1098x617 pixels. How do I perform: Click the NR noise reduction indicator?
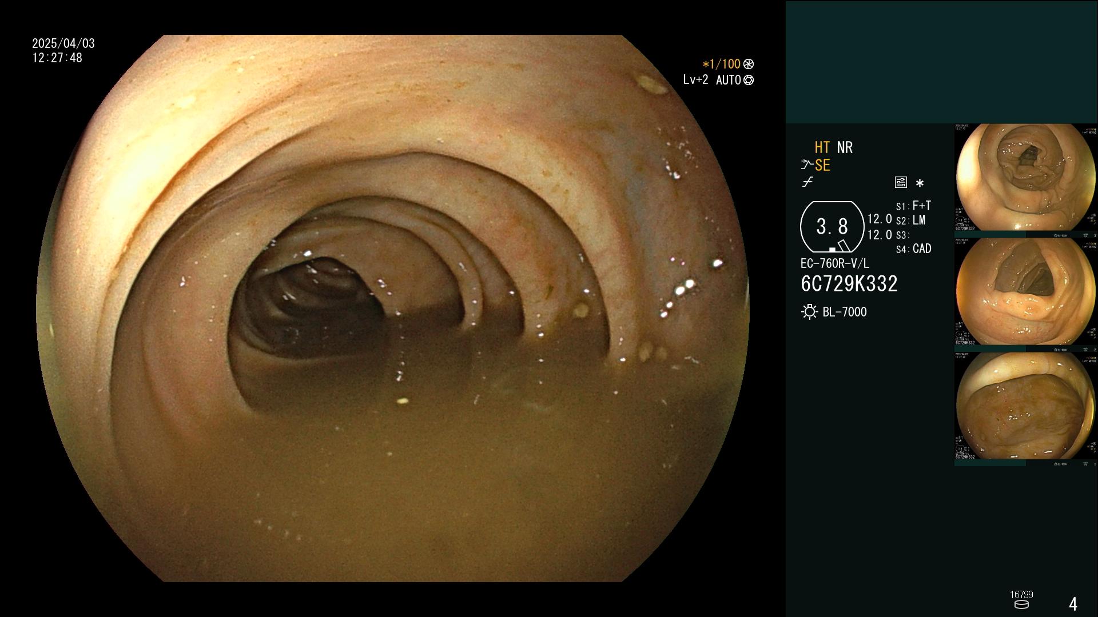coord(845,147)
